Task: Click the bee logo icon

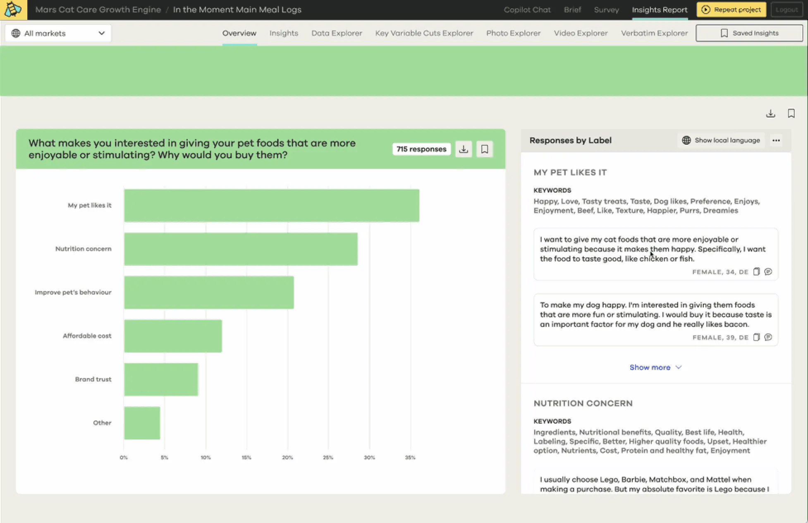Action: (13, 10)
